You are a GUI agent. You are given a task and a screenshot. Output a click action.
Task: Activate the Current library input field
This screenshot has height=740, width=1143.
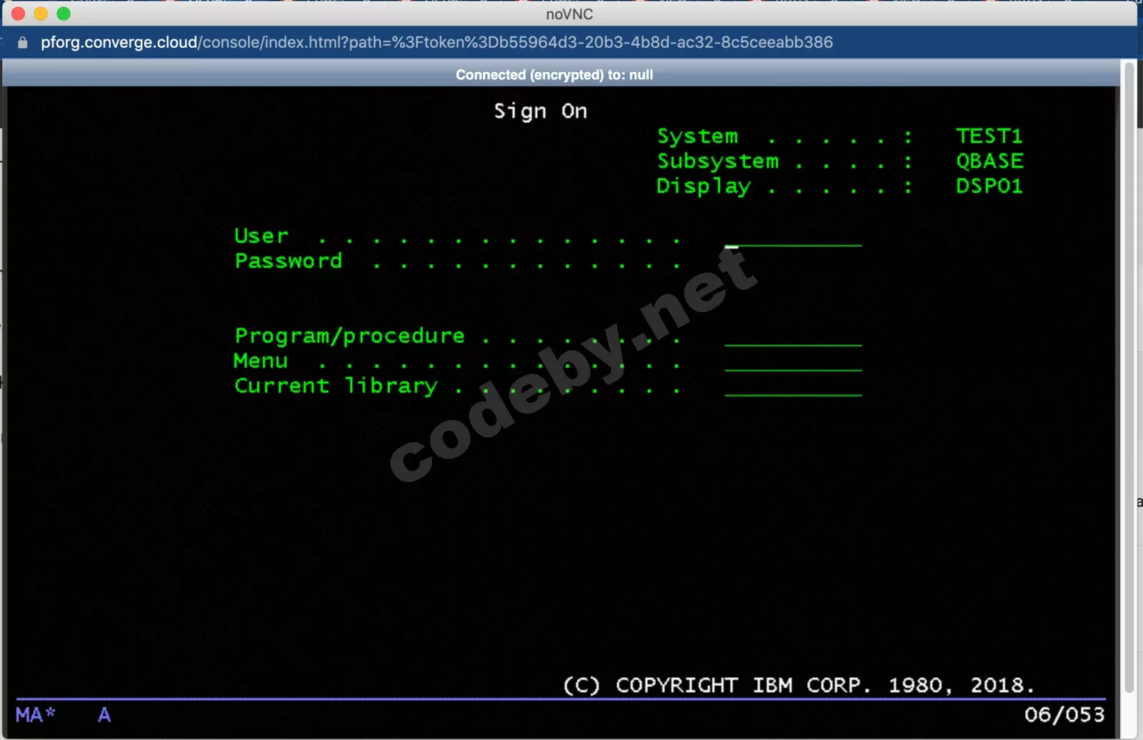point(793,386)
